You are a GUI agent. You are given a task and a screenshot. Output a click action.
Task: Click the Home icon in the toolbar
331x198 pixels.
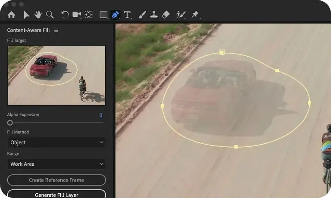[x=11, y=15]
